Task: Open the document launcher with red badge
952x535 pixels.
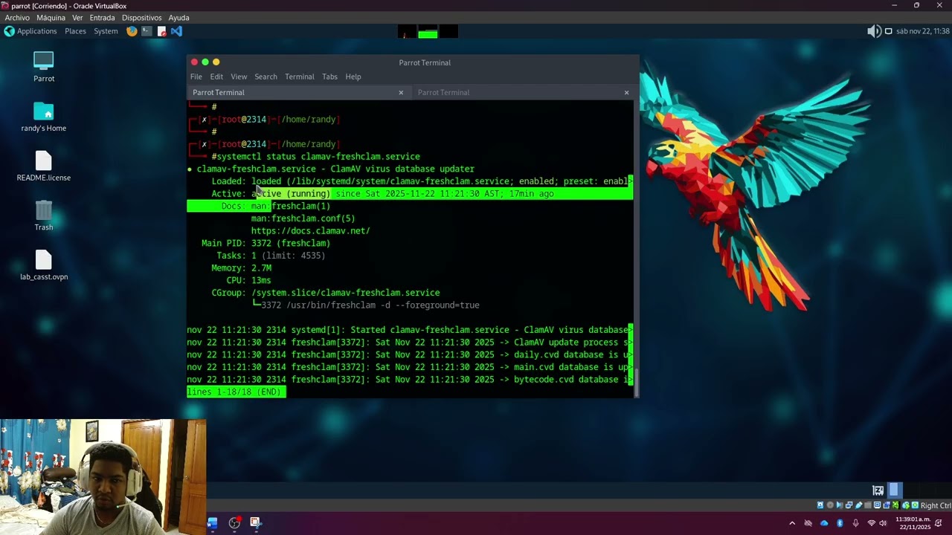Action: (x=161, y=31)
